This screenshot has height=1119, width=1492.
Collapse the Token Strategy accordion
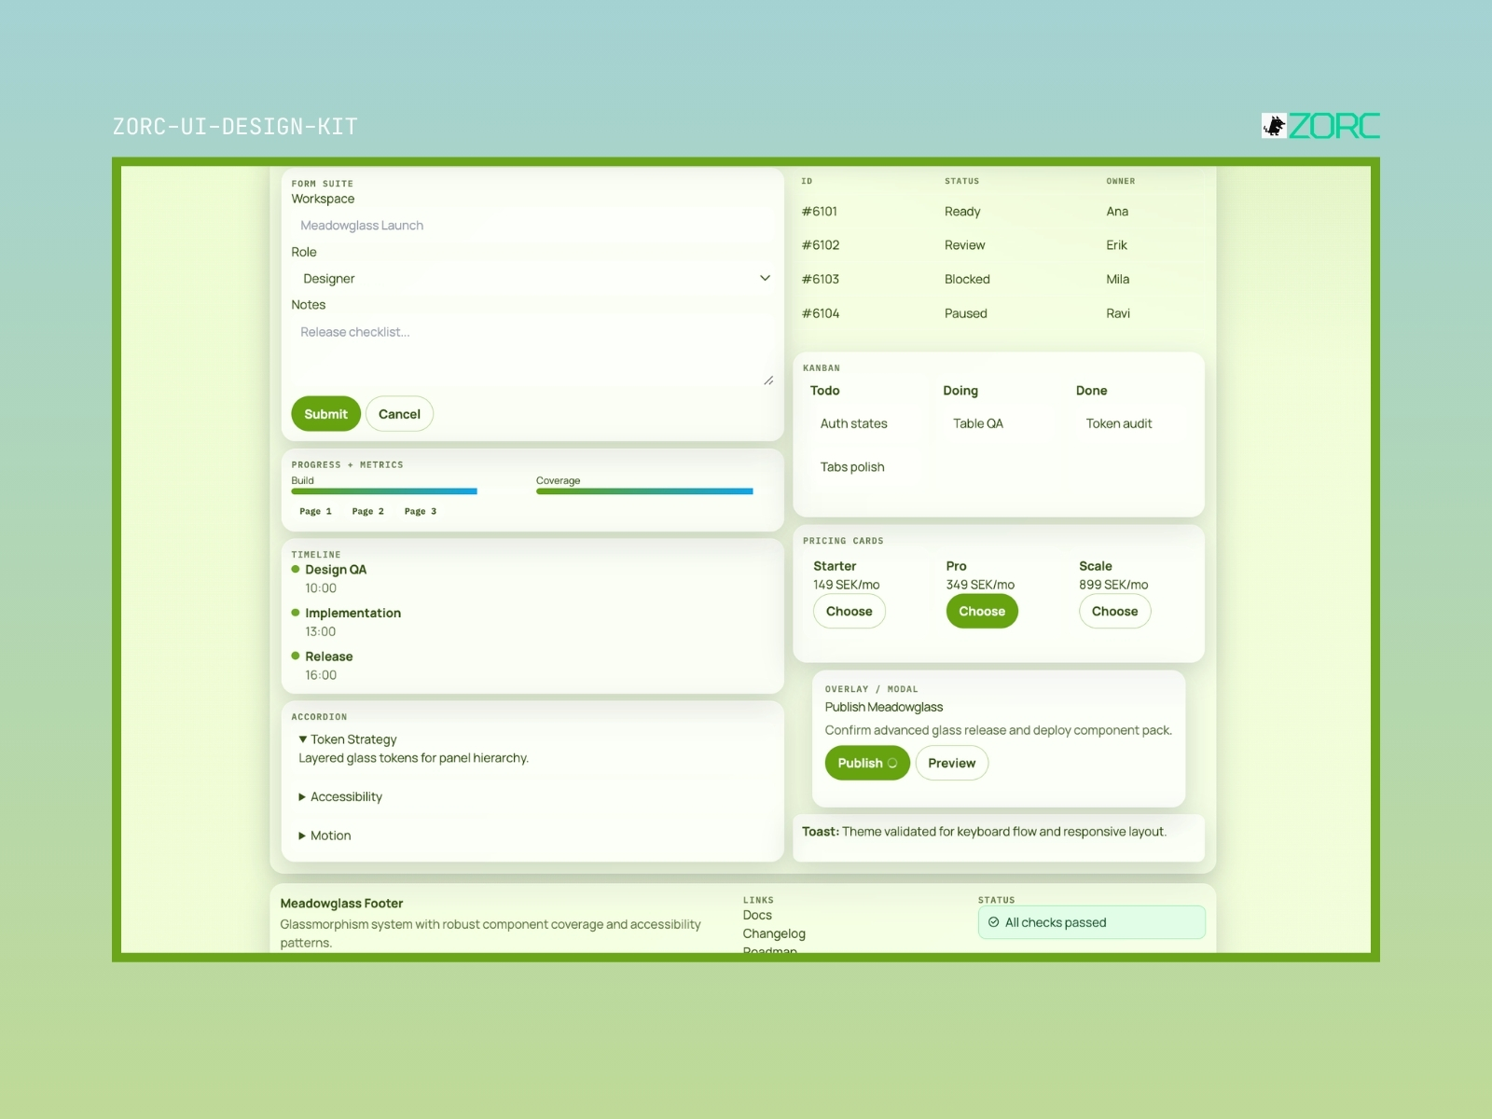[348, 739]
